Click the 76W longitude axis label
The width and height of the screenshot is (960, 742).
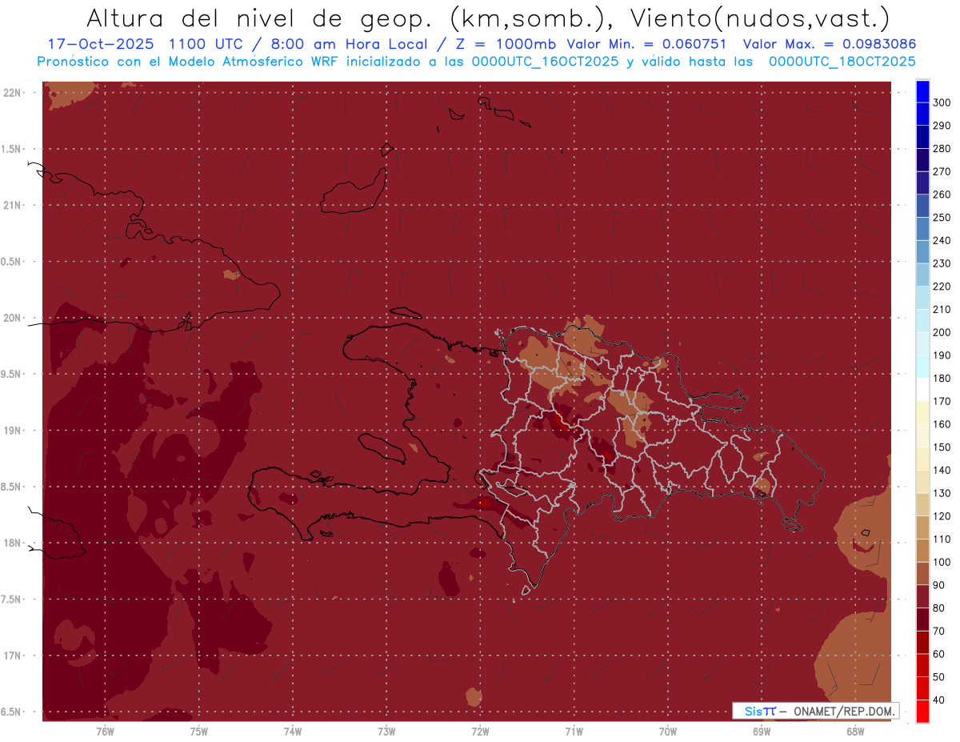(x=105, y=731)
